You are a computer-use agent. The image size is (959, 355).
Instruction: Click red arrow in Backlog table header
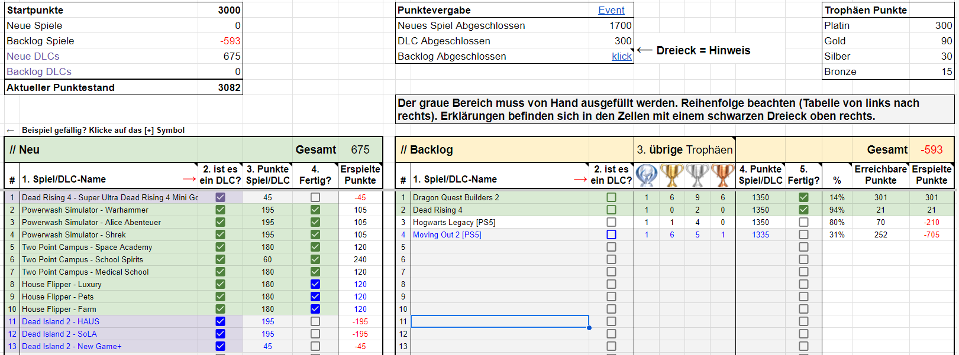580,180
